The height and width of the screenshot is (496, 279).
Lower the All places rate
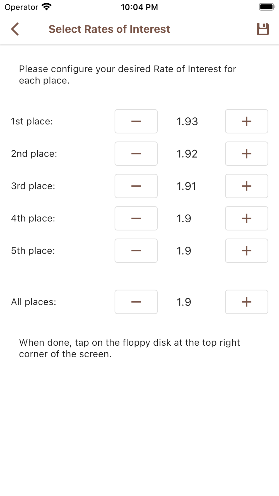[136, 302]
